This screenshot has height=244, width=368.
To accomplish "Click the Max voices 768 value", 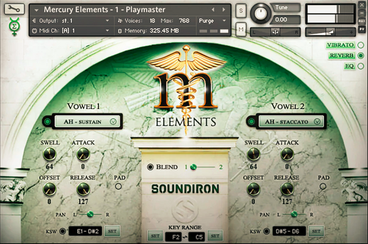I will click(184, 21).
